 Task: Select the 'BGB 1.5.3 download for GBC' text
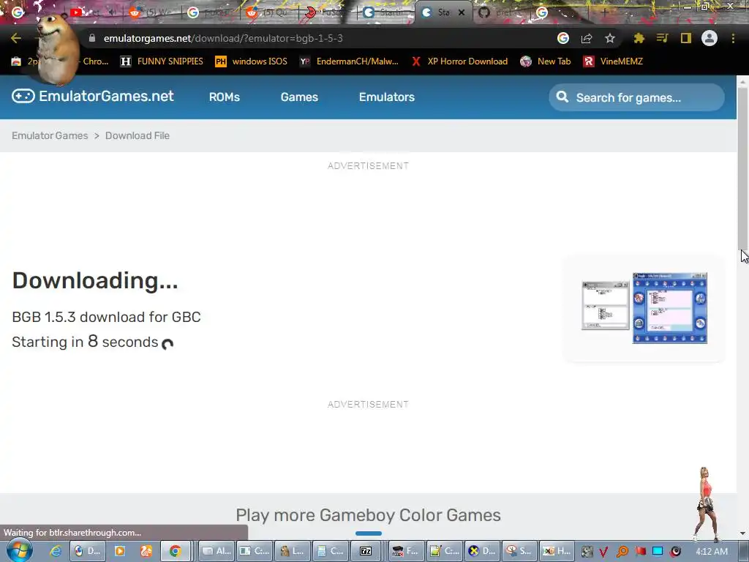click(106, 317)
